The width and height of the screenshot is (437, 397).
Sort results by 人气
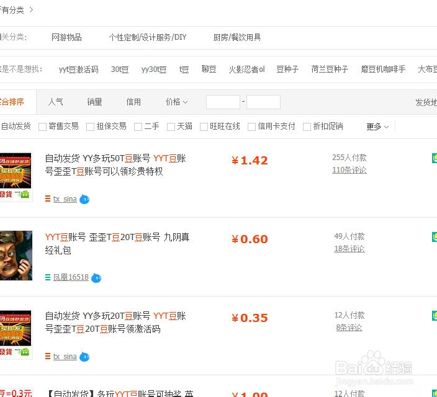point(55,102)
